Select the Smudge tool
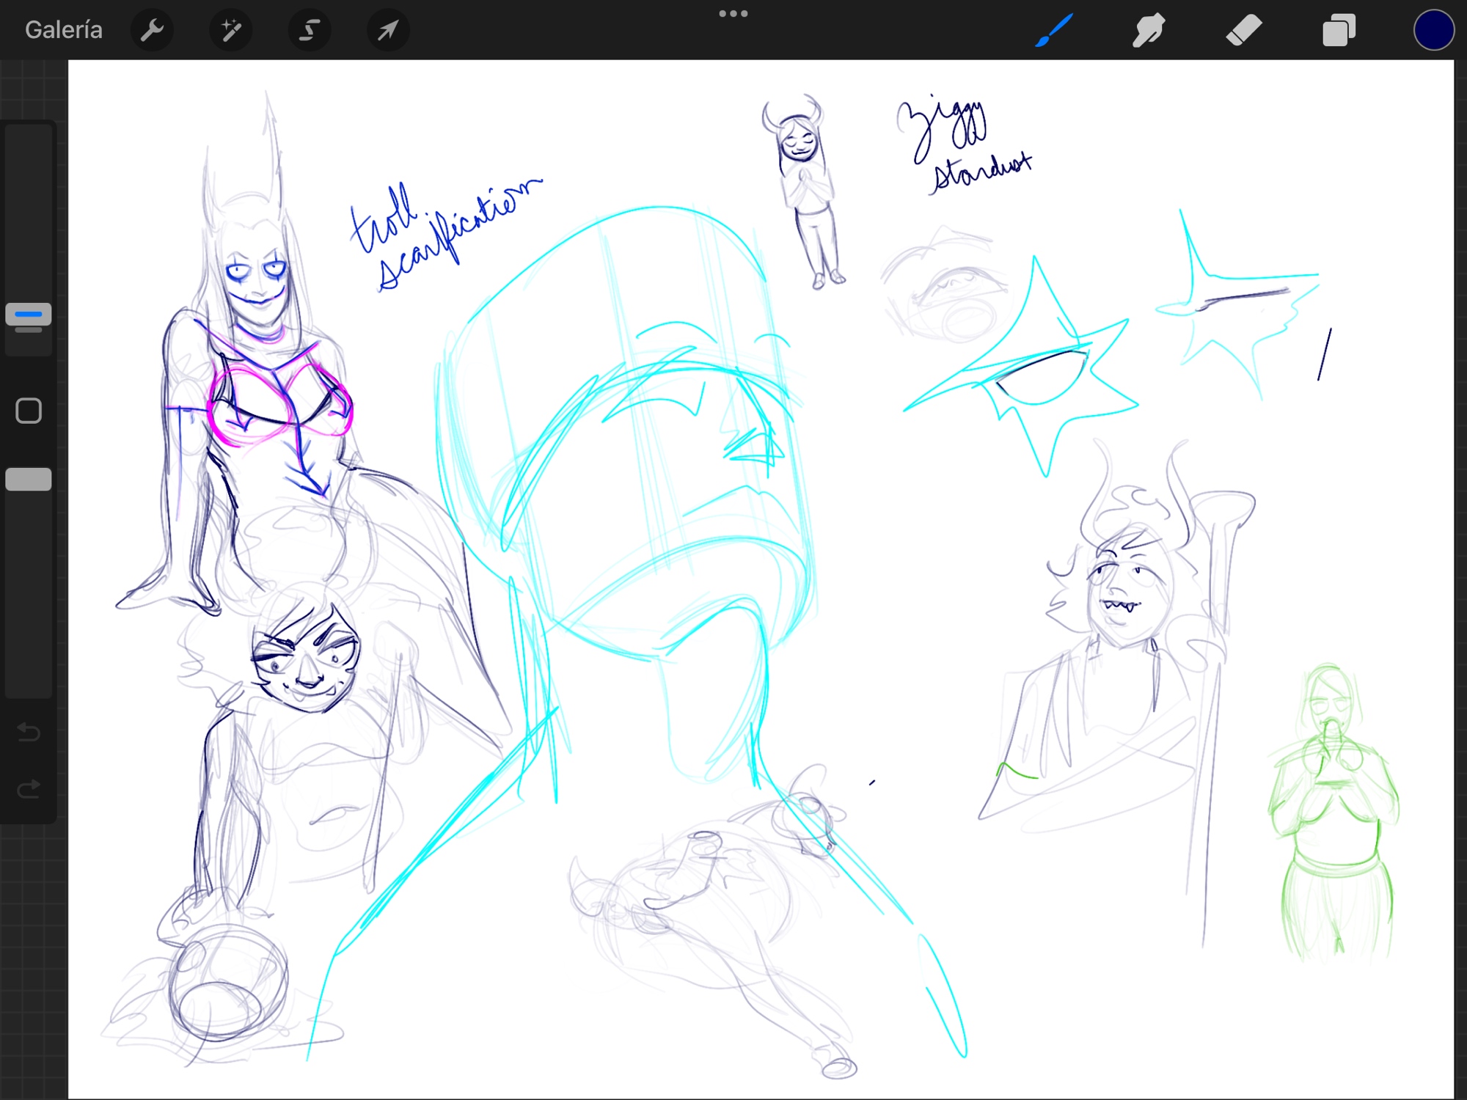Image resolution: width=1467 pixels, height=1100 pixels. click(x=1149, y=30)
